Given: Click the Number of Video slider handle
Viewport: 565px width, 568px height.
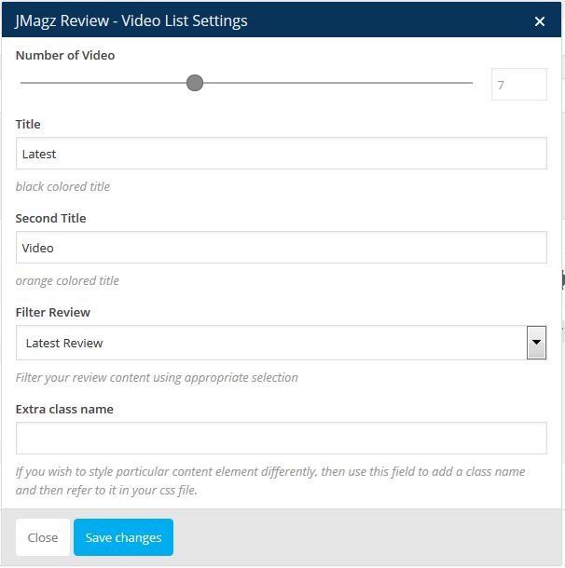Looking at the screenshot, I should pos(195,83).
